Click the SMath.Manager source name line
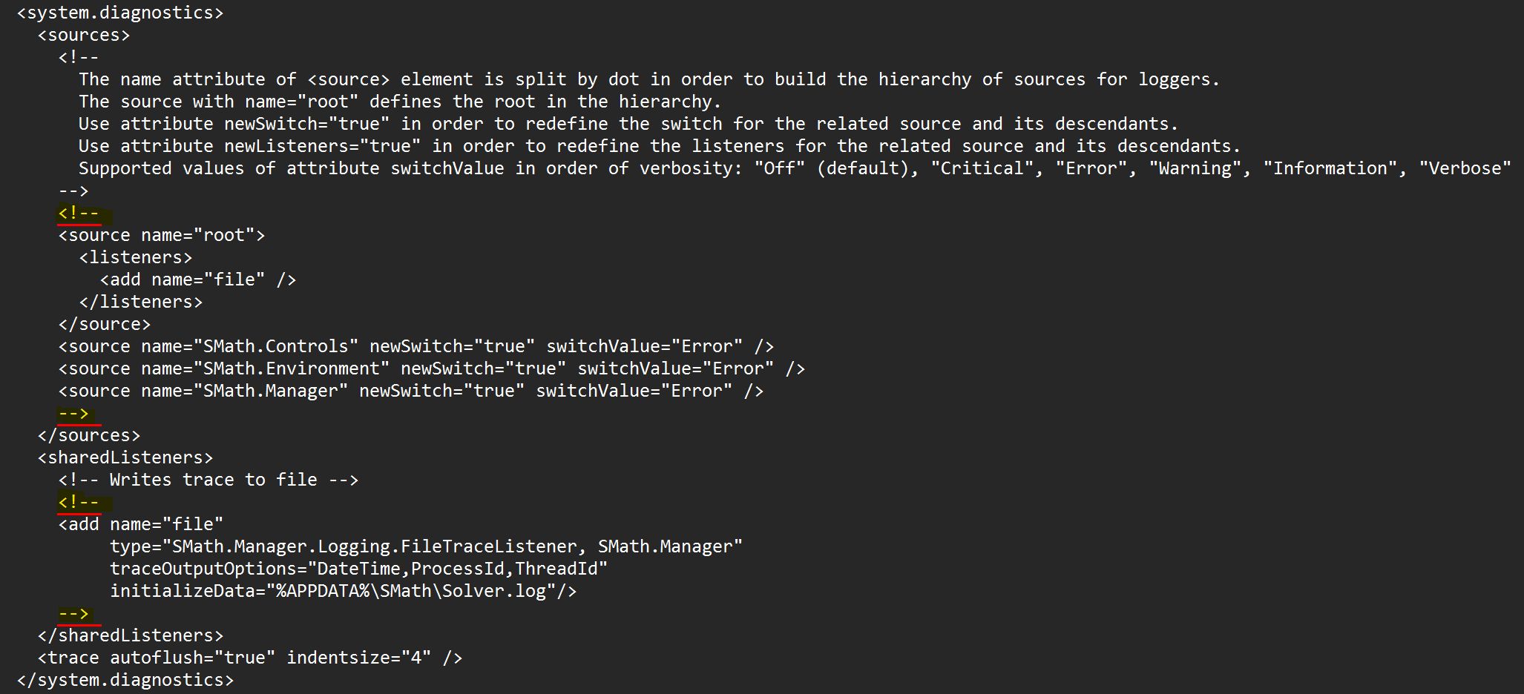The image size is (1524, 694). click(411, 391)
